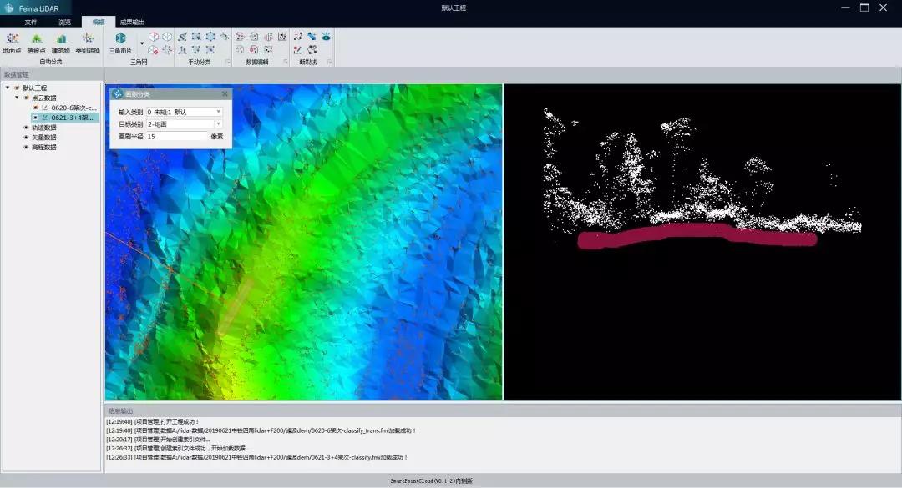Toggle the 点云数据 node marker
This screenshot has height=488, width=902.
(x=26, y=98)
